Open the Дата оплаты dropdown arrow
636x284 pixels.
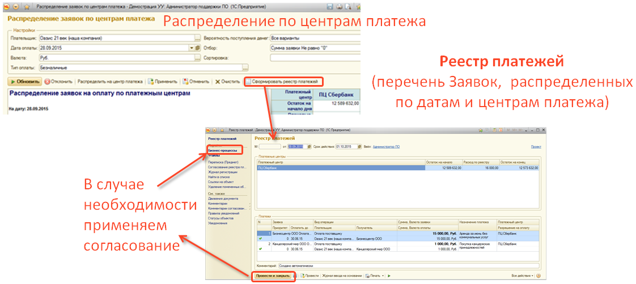pos(192,48)
